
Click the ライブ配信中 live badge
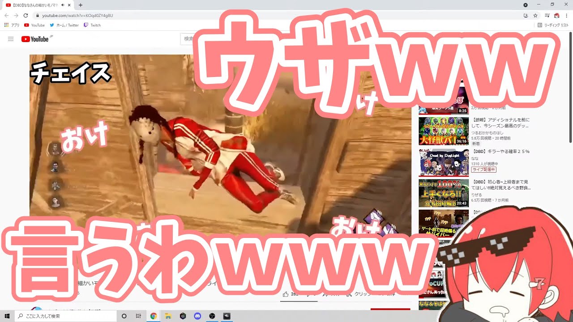[x=483, y=170]
